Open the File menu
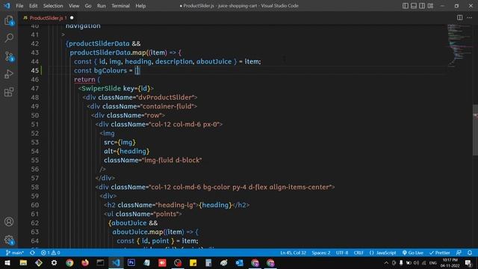This screenshot has height=269, width=478. click(19, 6)
